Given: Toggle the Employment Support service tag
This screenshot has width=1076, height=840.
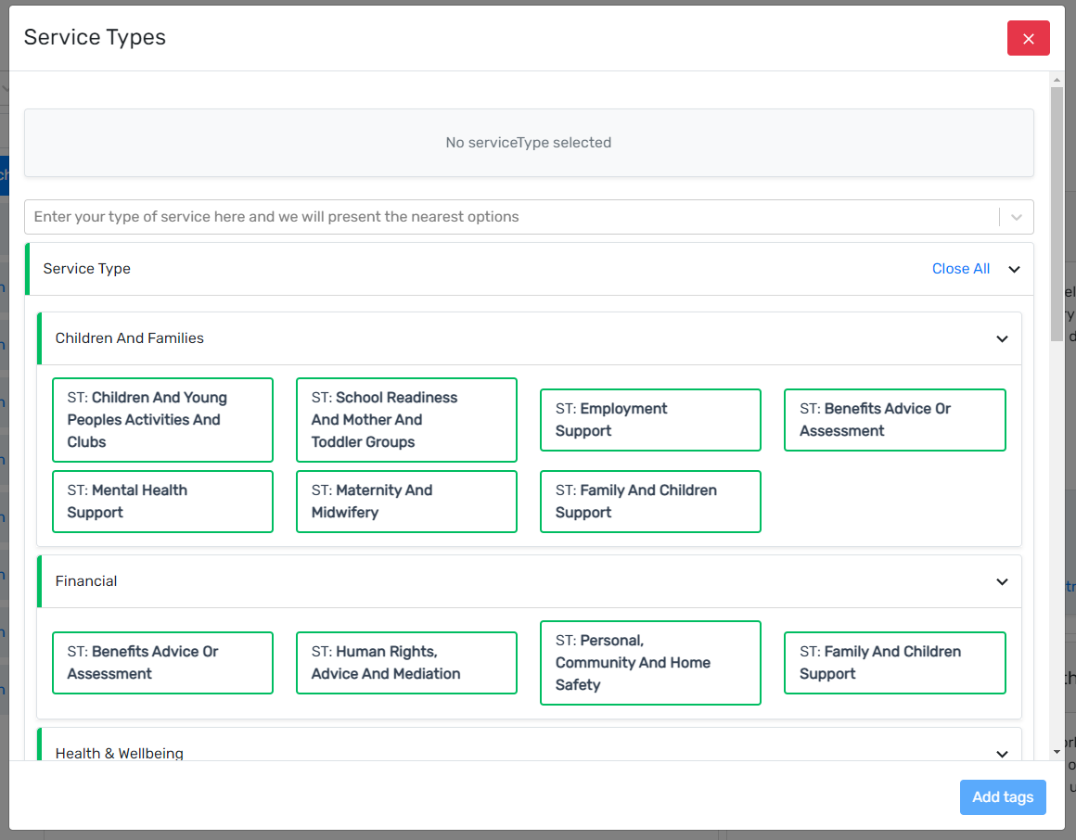Looking at the screenshot, I should pos(650,420).
